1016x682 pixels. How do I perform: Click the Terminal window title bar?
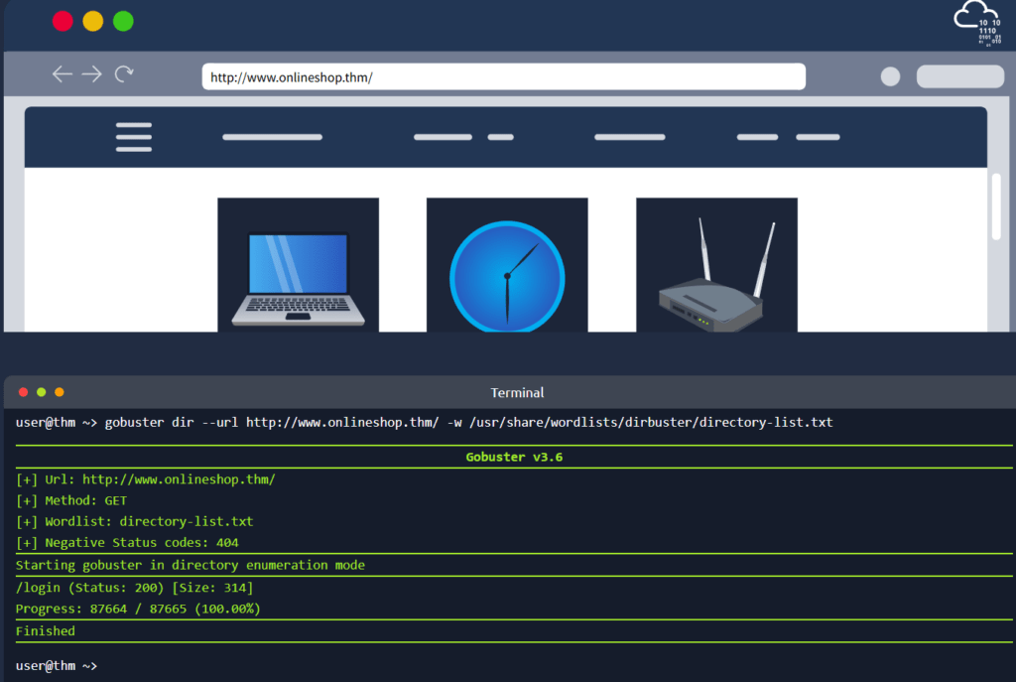[516, 392]
